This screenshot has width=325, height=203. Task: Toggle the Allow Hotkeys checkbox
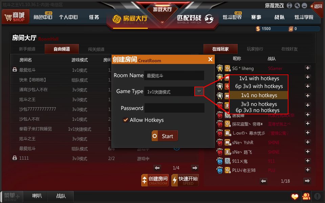click(x=125, y=120)
